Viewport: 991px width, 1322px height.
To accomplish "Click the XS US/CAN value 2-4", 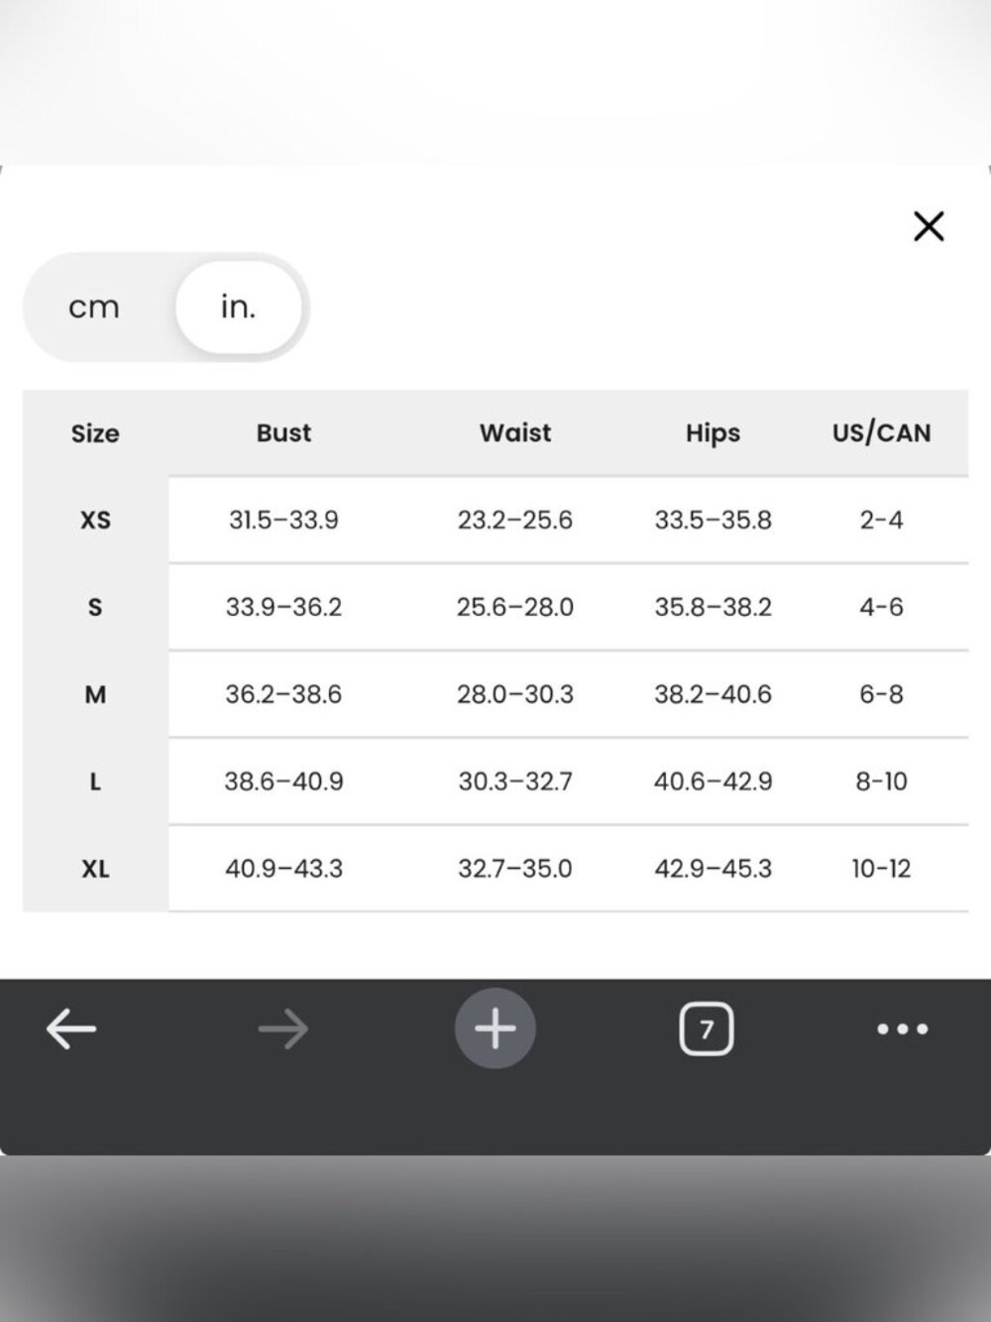I will [x=881, y=520].
